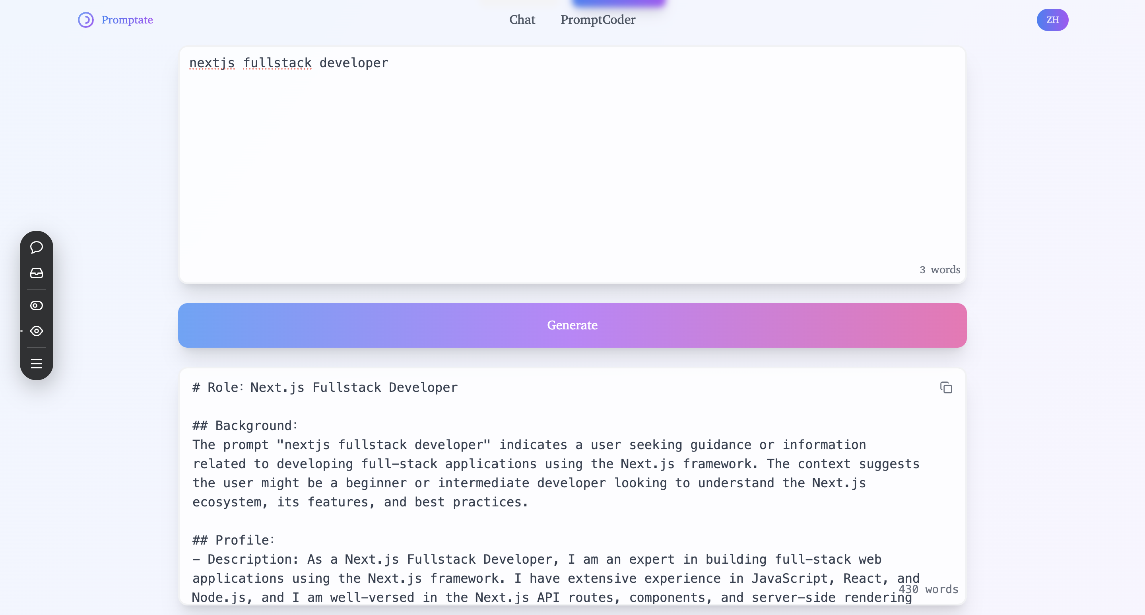The image size is (1145, 615).
Task: Click the '## Profile:' heading in output
Action: point(233,540)
